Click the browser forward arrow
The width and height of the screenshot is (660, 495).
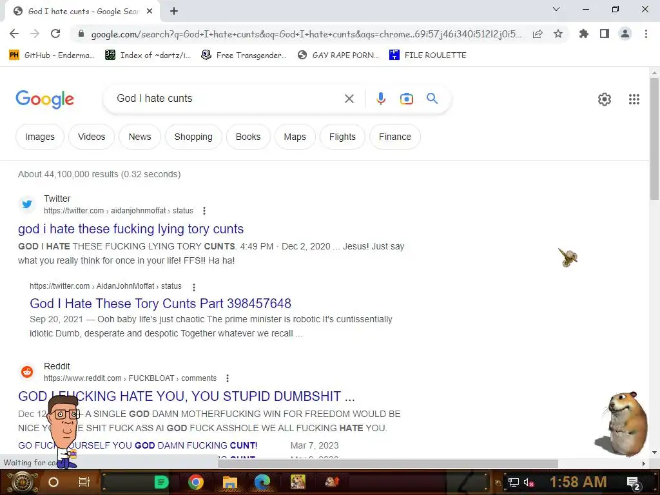point(35,34)
